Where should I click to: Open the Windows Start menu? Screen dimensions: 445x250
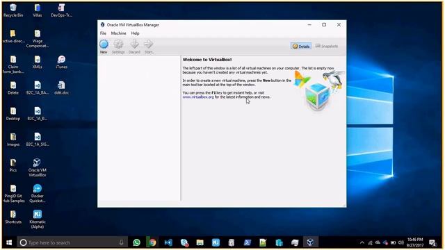click(9, 242)
